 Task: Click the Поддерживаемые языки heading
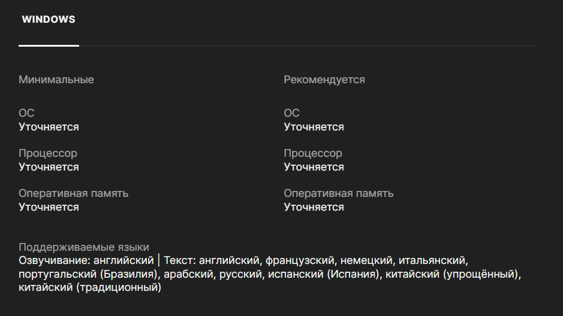(84, 247)
